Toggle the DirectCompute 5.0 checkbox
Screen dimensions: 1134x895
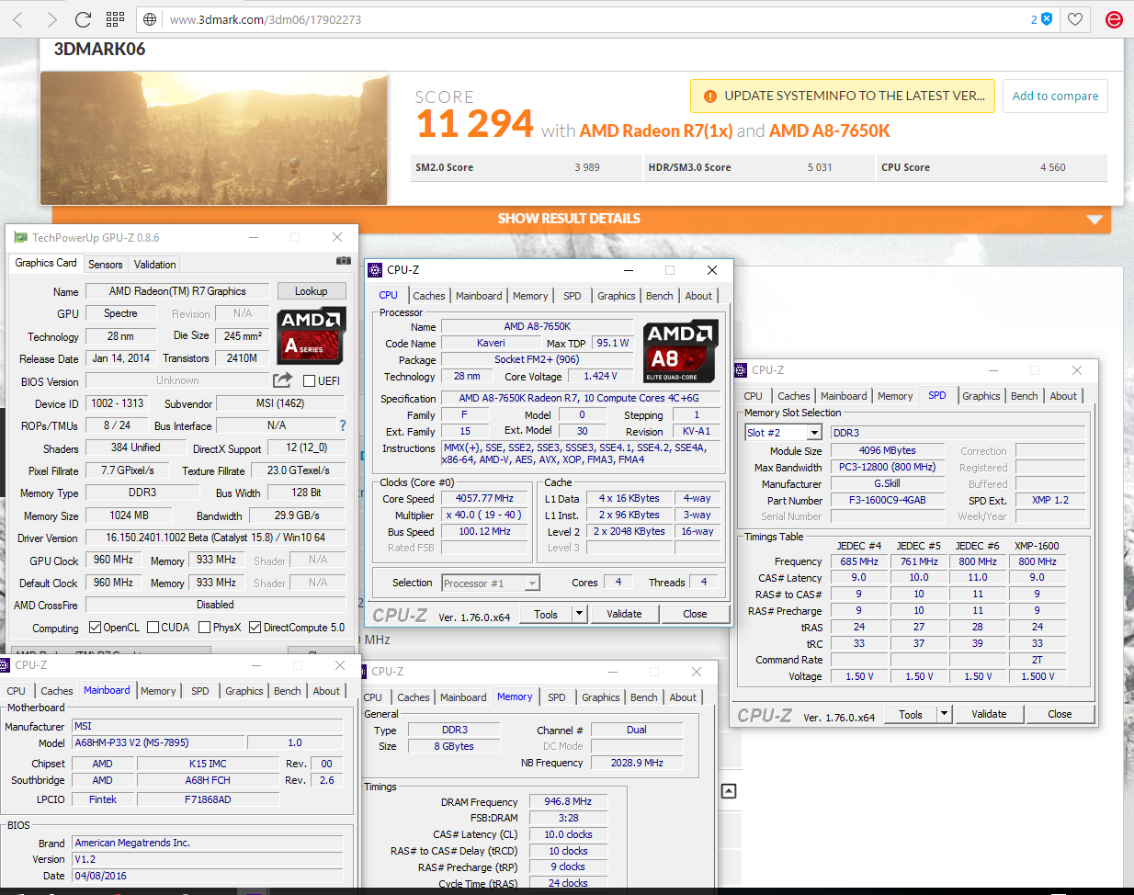(255, 628)
